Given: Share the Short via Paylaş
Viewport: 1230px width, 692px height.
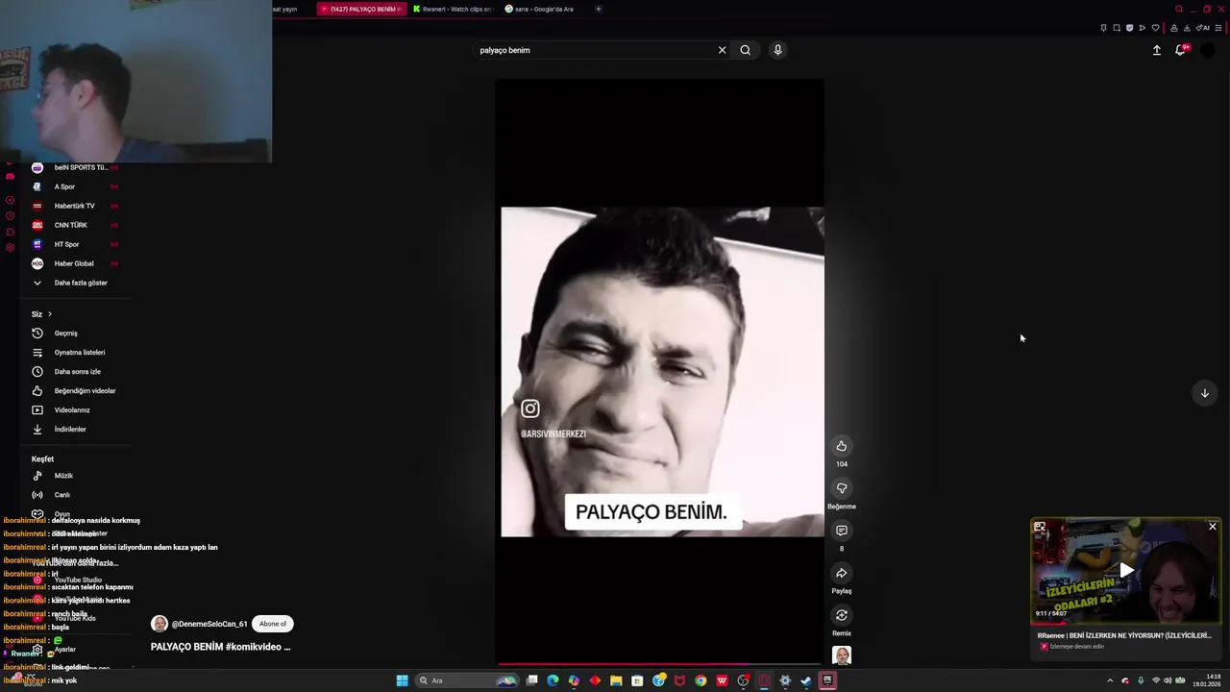Looking at the screenshot, I should [x=841, y=573].
